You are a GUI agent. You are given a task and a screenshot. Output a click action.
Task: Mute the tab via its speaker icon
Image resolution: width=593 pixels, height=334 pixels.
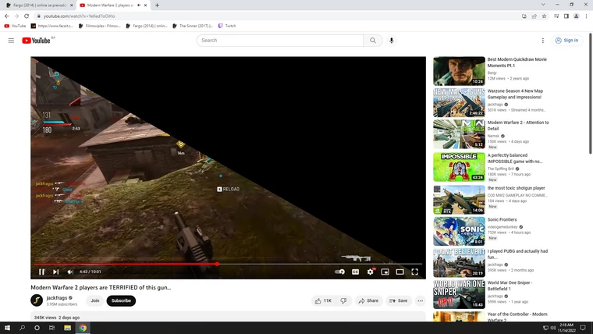[139, 5]
